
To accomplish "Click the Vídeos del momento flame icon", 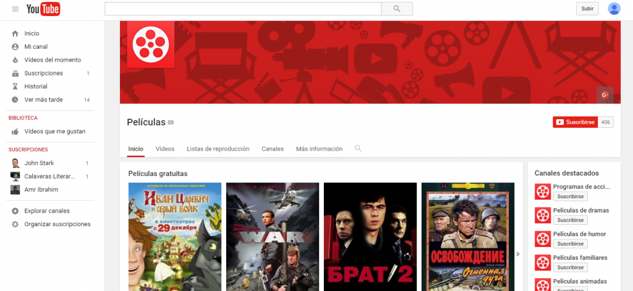I will [15, 60].
